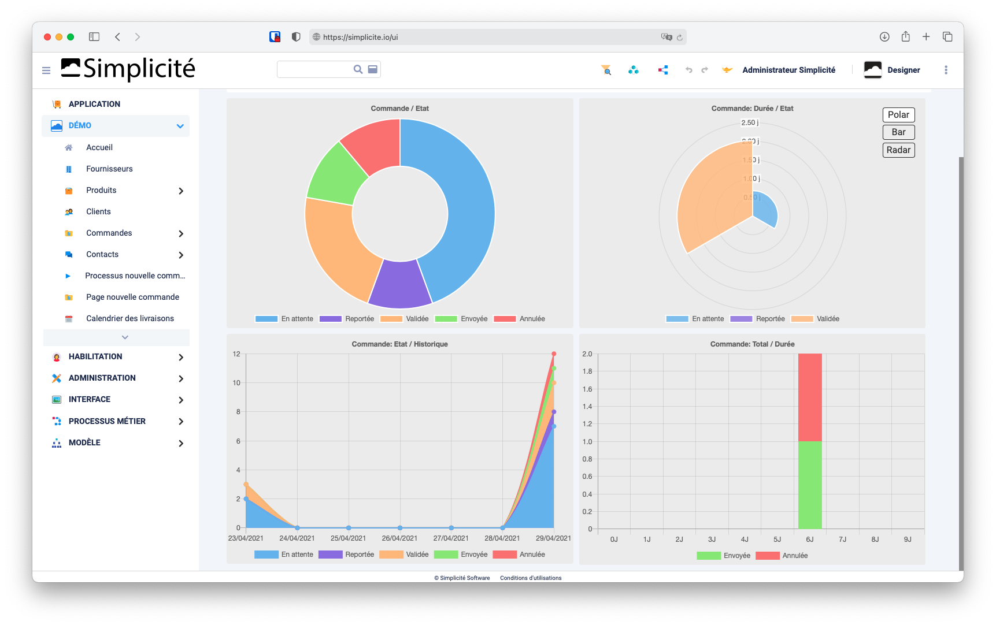996x625 pixels.
Task: Click the ADMINISTRATION tools icon
Action: click(57, 378)
